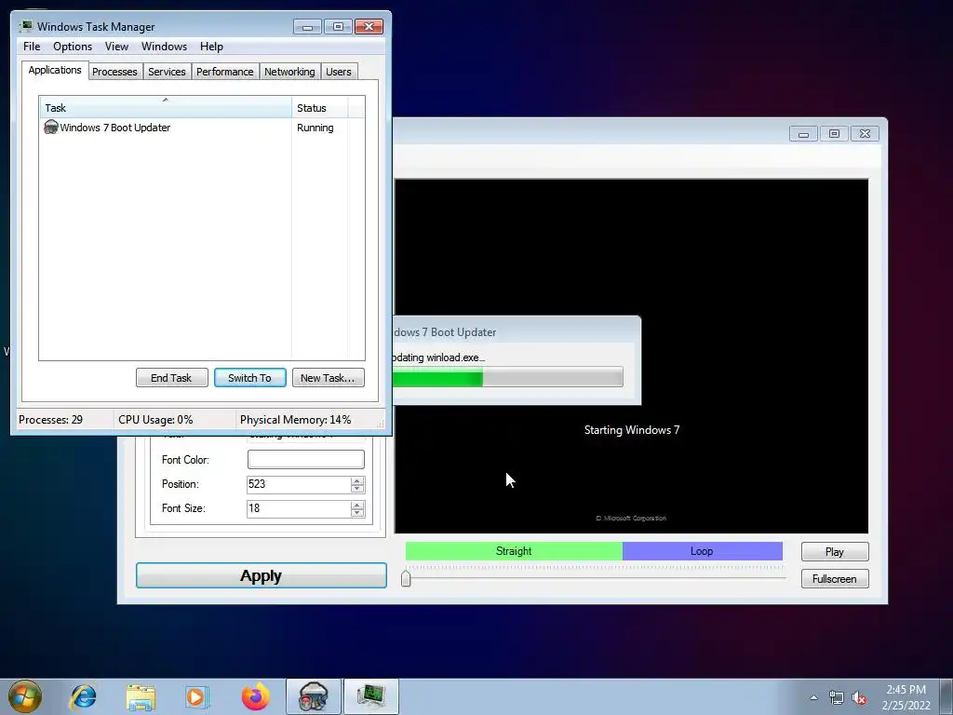Open the clock showing 2:45 PM
Image resolution: width=953 pixels, height=715 pixels.
pyautogui.click(x=906, y=697)
